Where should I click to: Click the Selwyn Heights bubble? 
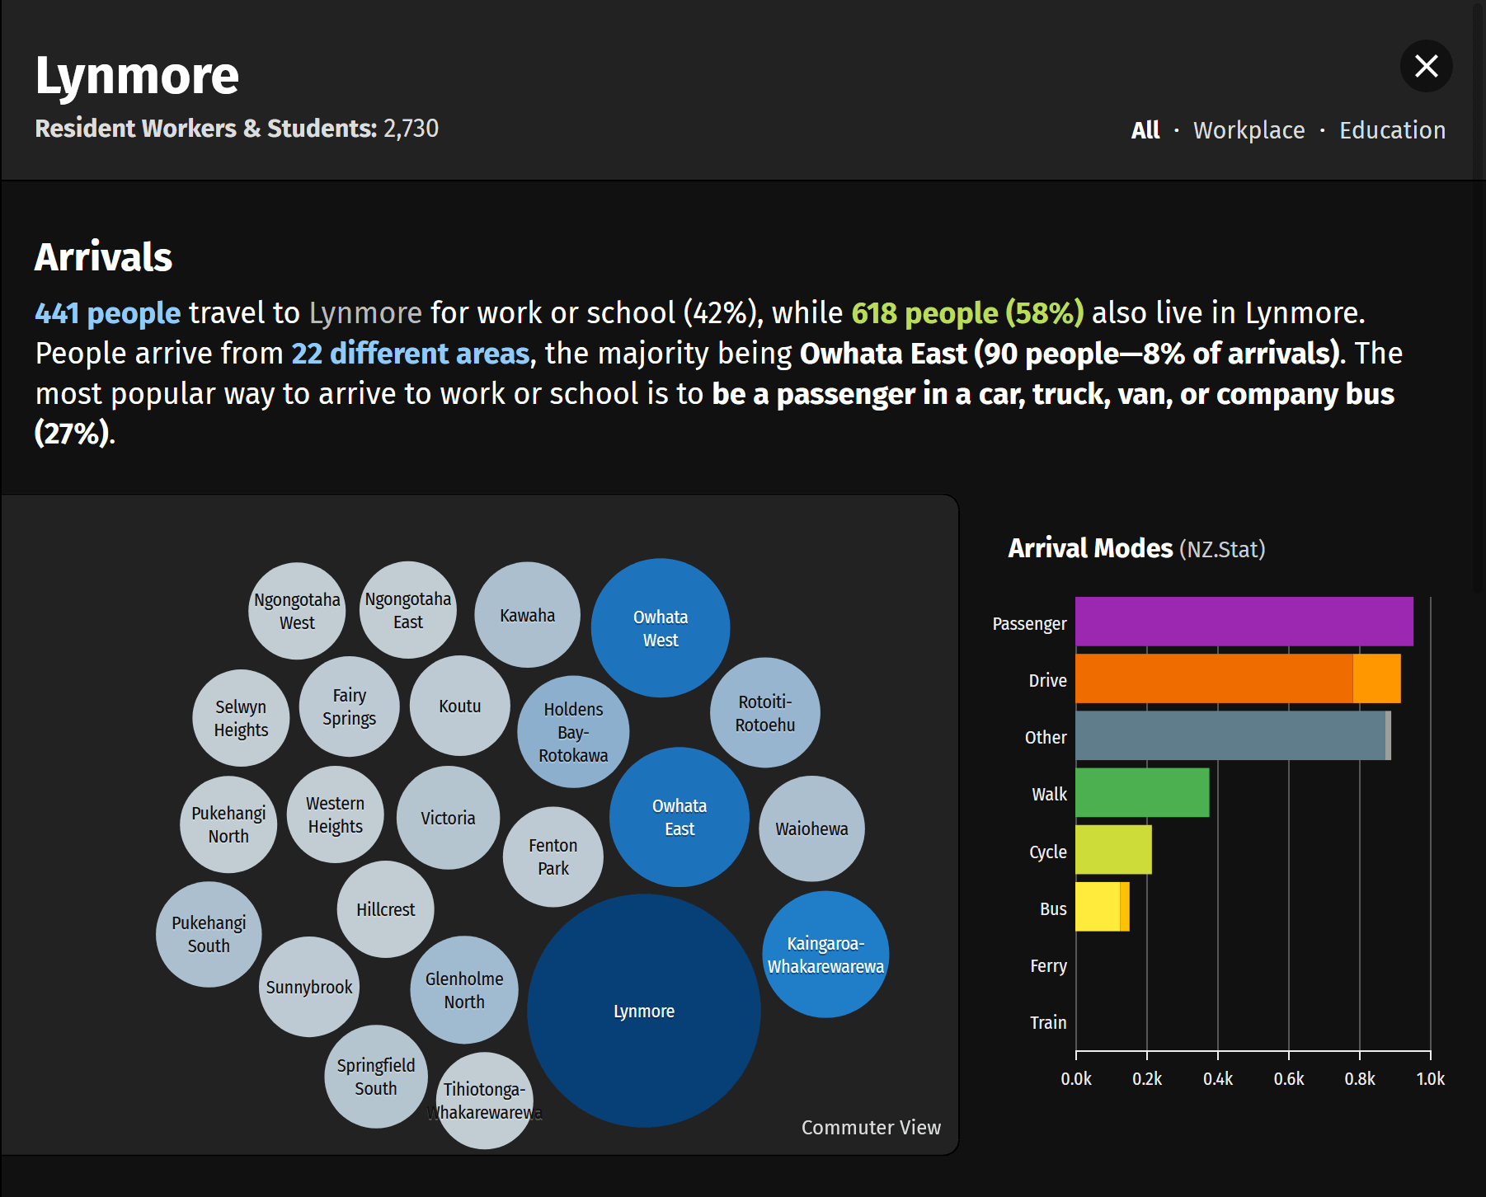coord(241,718)
